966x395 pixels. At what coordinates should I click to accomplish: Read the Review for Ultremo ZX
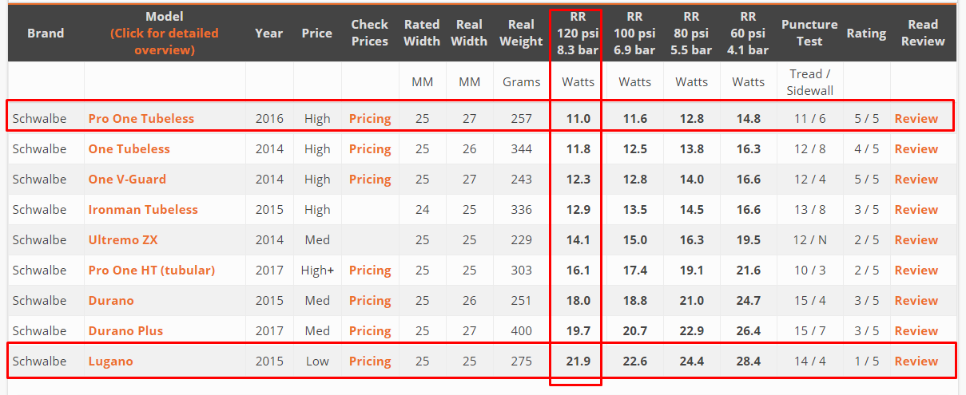(x=916, y=239)
